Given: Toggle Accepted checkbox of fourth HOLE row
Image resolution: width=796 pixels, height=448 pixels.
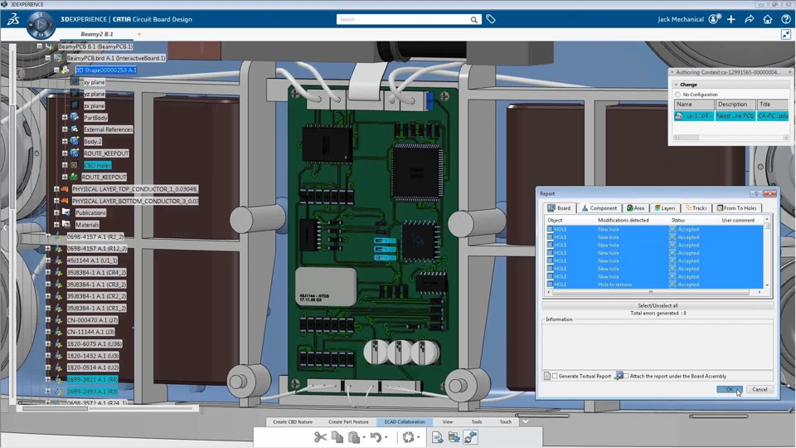Looking at the screenshot, I should pyautogui.click(x=672, y=253).
